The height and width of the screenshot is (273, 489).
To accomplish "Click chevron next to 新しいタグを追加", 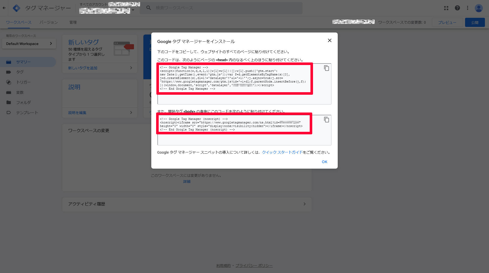I will click(x=131, y=68).
